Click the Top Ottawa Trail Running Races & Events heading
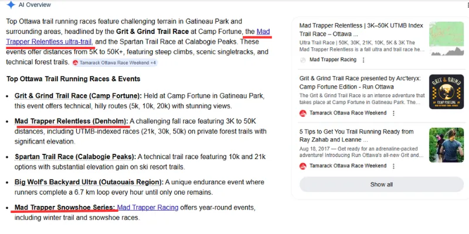 pyautogui.click(x=73, y=79)
